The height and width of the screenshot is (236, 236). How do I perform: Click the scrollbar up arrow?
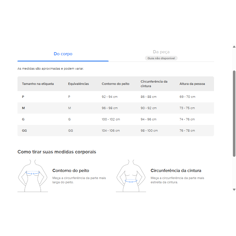tap(234, 47)
